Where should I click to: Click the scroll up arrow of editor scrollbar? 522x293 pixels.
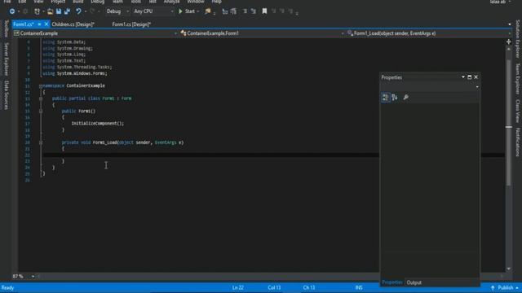[509, 49]
